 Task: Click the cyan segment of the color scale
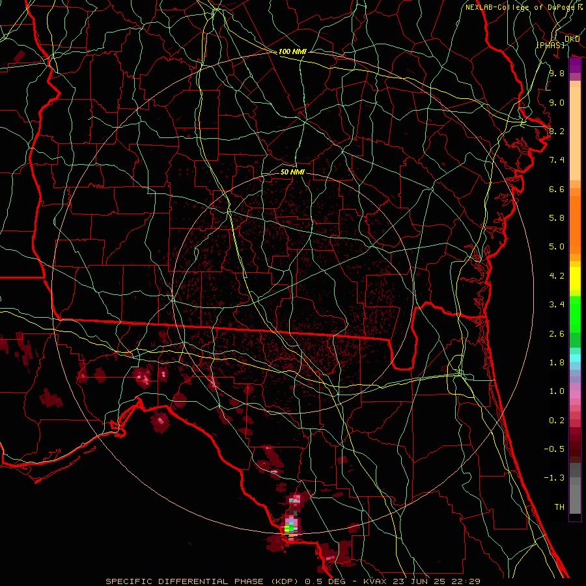(575, 357)
